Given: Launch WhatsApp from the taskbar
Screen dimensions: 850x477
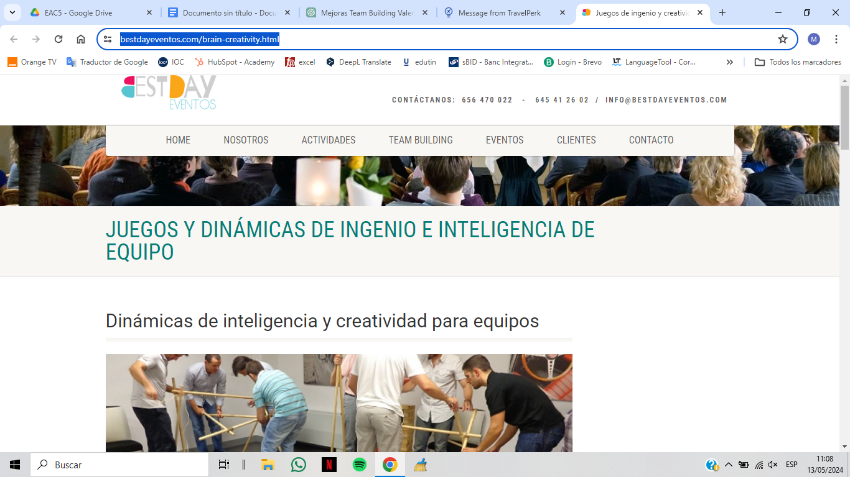Looking at the screenshot, I should [299, 465].
